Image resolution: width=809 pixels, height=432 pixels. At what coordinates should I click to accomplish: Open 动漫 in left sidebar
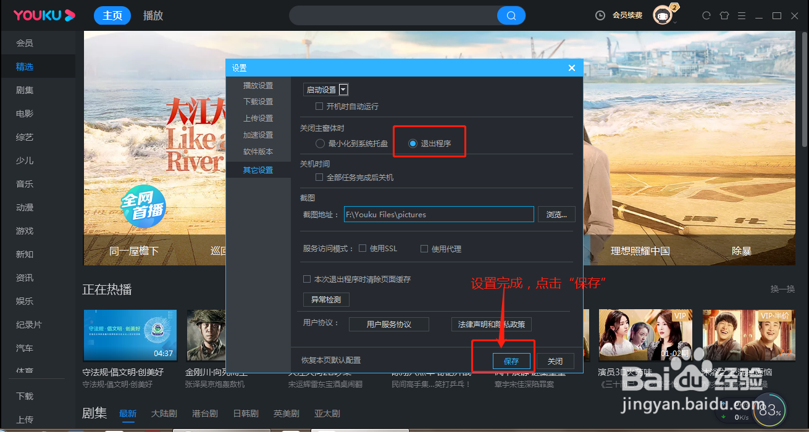25,207
